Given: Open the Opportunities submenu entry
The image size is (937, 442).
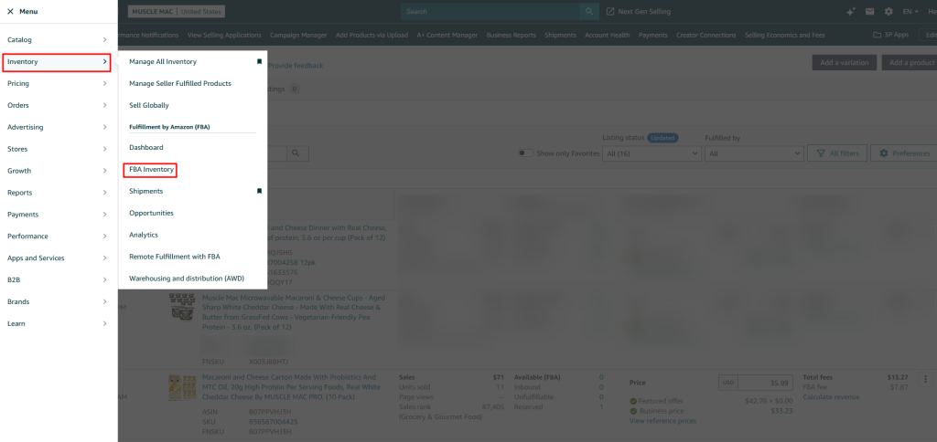Looking at the screenshot, I should [151, 213].
